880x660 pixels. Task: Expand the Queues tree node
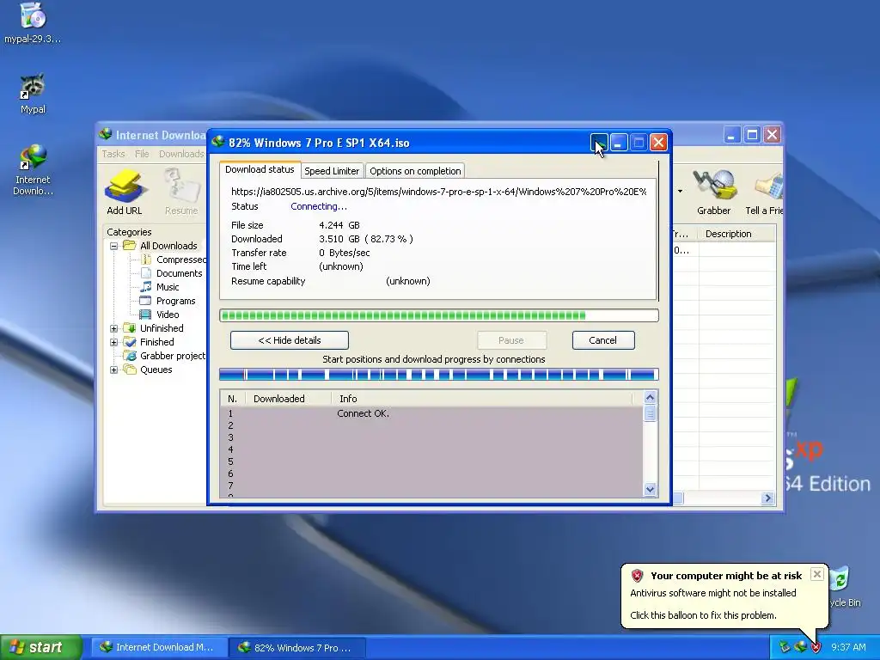click(114, 370)
